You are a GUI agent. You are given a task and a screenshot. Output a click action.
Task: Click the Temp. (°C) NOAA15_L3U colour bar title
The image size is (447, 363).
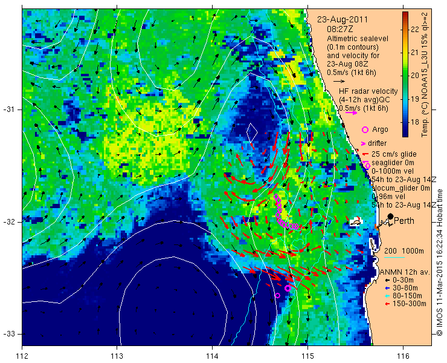(x=425, y=74)
